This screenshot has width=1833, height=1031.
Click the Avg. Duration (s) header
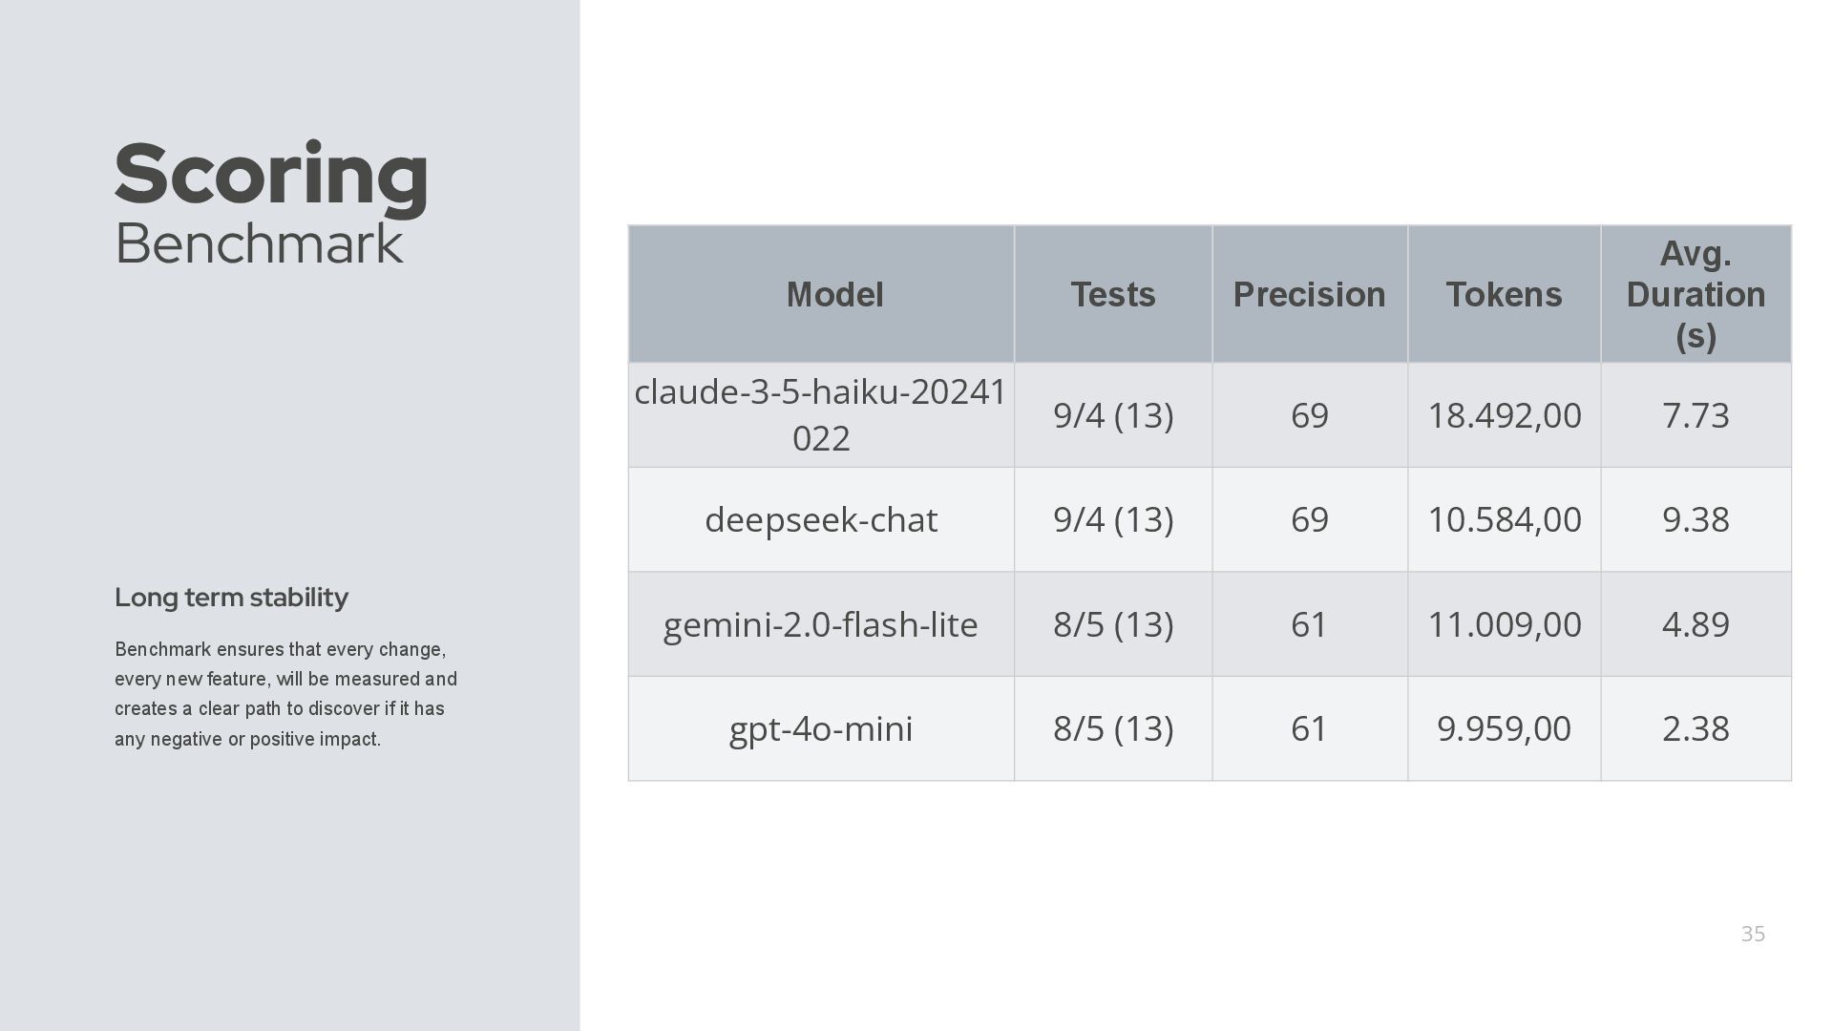coord(1696,294)
